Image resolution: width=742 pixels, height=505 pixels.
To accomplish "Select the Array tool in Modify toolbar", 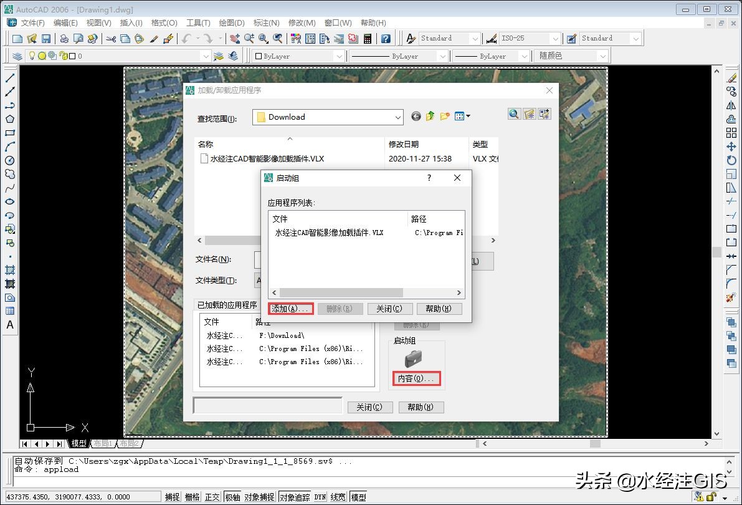I will 731,133.
